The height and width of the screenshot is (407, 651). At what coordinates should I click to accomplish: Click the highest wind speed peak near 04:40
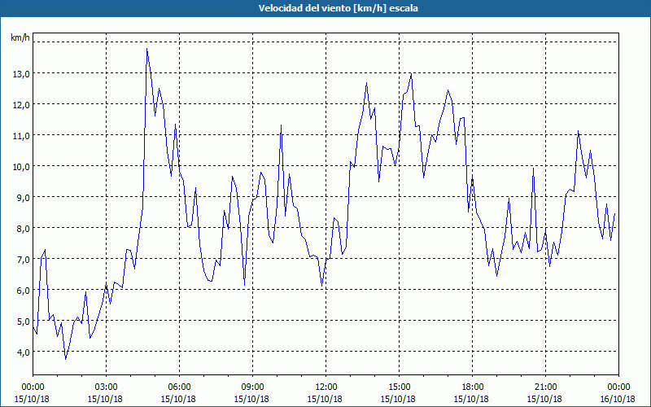coord(147,49)
